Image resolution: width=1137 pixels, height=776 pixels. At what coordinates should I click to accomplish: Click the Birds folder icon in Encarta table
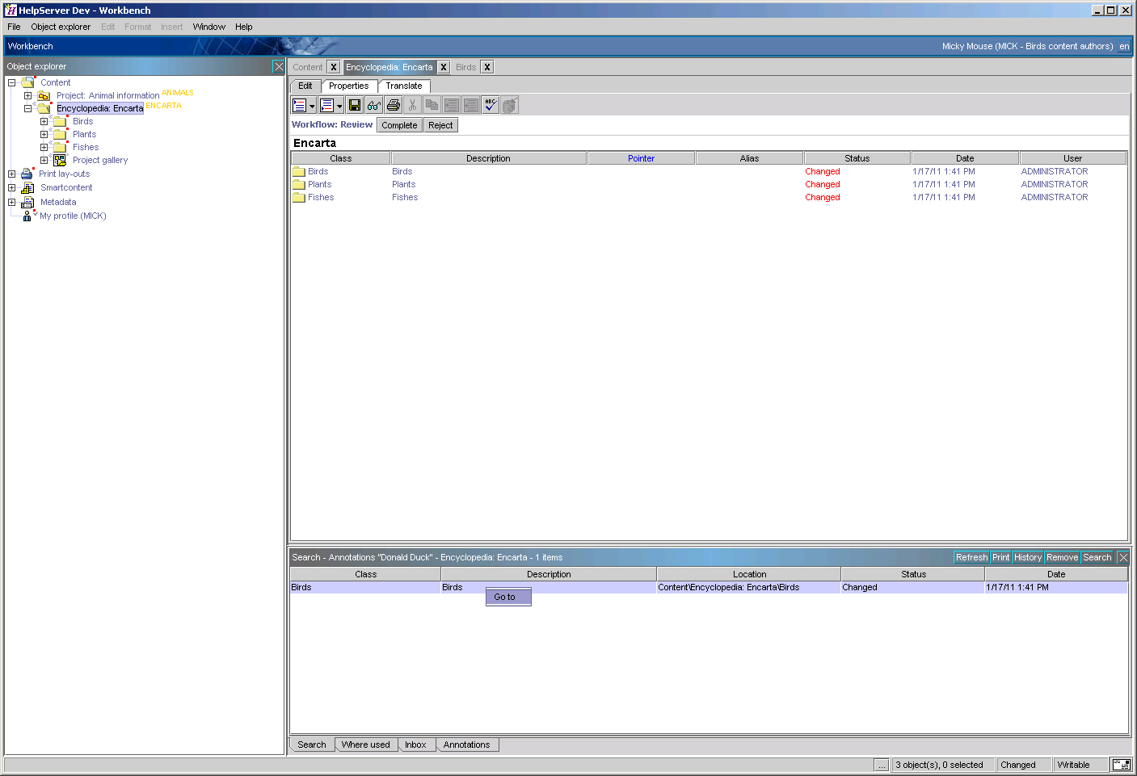pyautogui.click(x=299, y=171)
